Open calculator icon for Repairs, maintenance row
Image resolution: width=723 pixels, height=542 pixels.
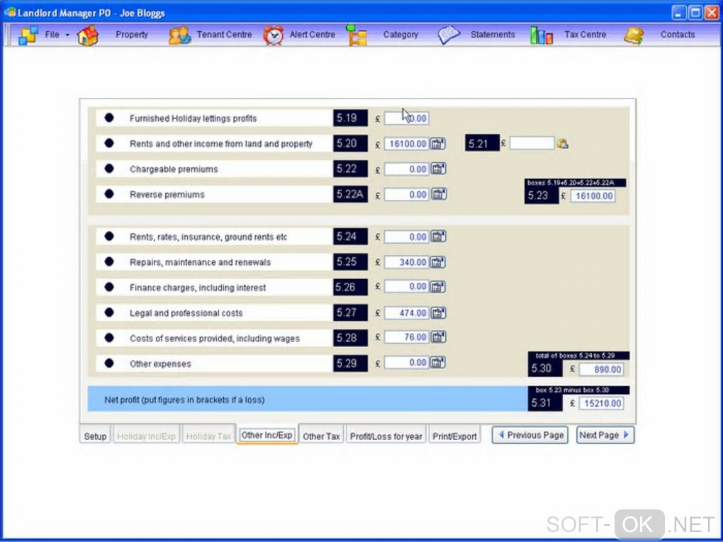[438, 261]
